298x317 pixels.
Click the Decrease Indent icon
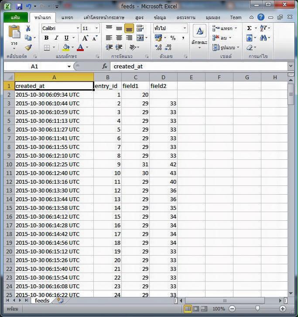click(x=109, y=47)
